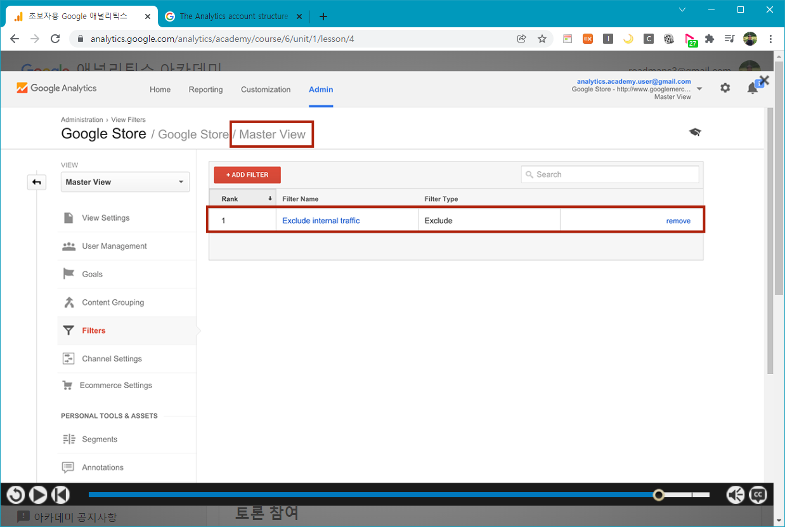785x527 pixels.
Task: Toggle closed captions with the CC button
Action: [x=758, y=495]
